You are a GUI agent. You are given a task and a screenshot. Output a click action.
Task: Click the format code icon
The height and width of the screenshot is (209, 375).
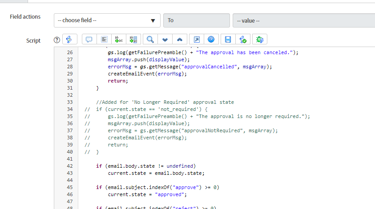pyautogui.click(x=104, y=39)
